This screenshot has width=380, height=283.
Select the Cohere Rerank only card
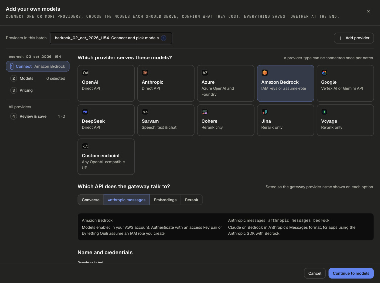225,120
